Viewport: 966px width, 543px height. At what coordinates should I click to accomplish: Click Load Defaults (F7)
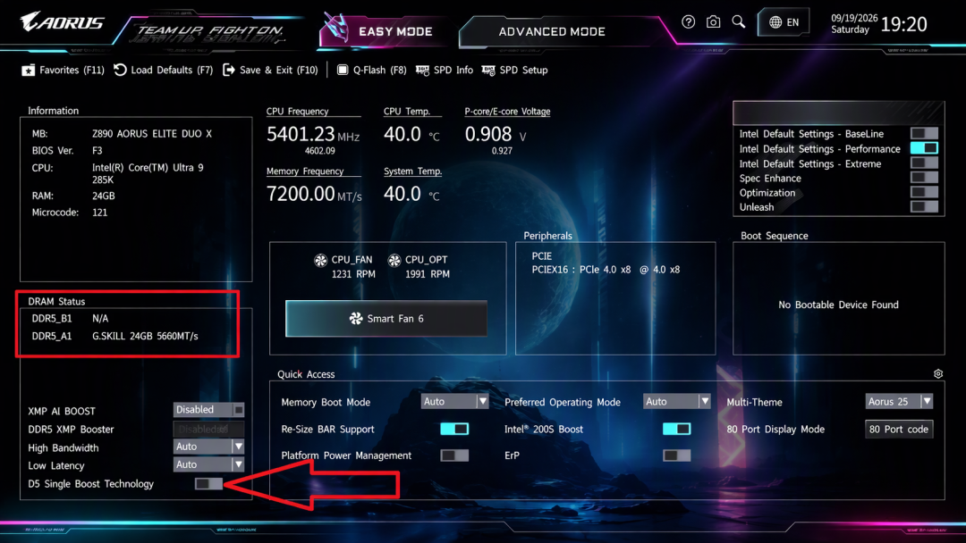164,70
